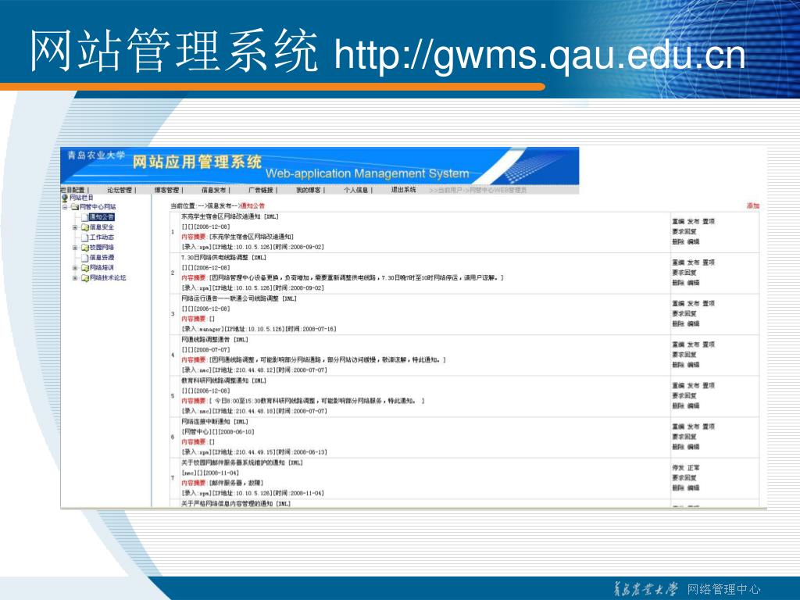800x600 pixels.
Task: Click 编辑 for article row 3
Action: pyautogui.click(x=694, y=324)
